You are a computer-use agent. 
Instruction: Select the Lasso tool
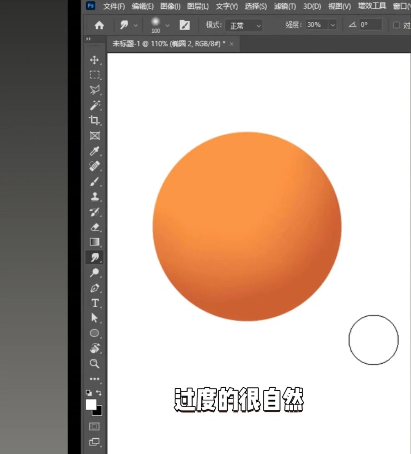pyautogui.click(x=94, y=90)
